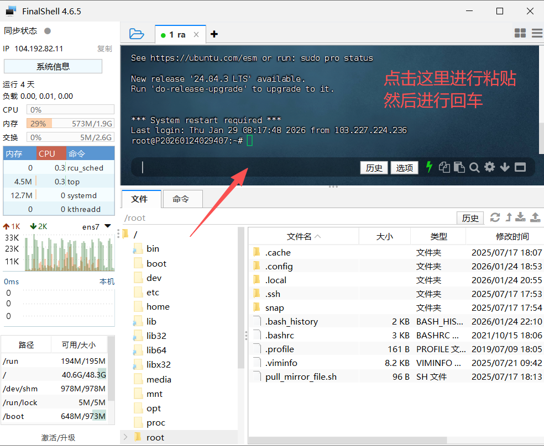Go to parent directory with up arrow icon

tap(508, 217)
